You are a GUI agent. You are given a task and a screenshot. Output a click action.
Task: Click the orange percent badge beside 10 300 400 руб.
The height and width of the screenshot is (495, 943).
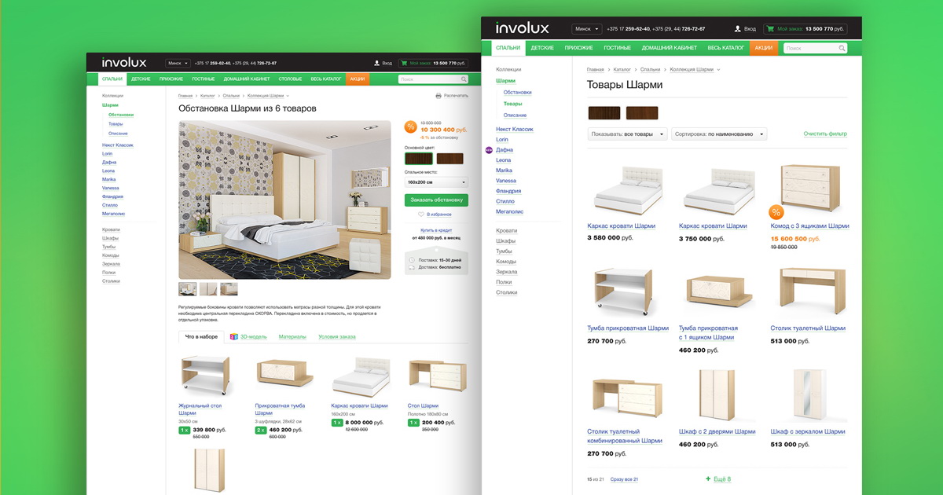pos(410,126)
